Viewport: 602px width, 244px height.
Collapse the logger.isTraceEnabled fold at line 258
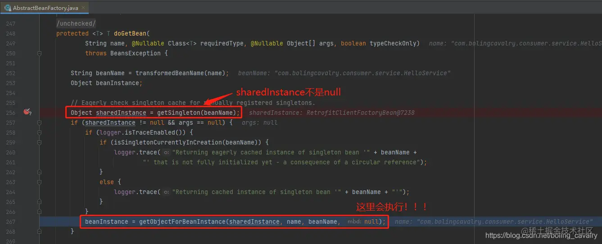click(x=40, y=132)
